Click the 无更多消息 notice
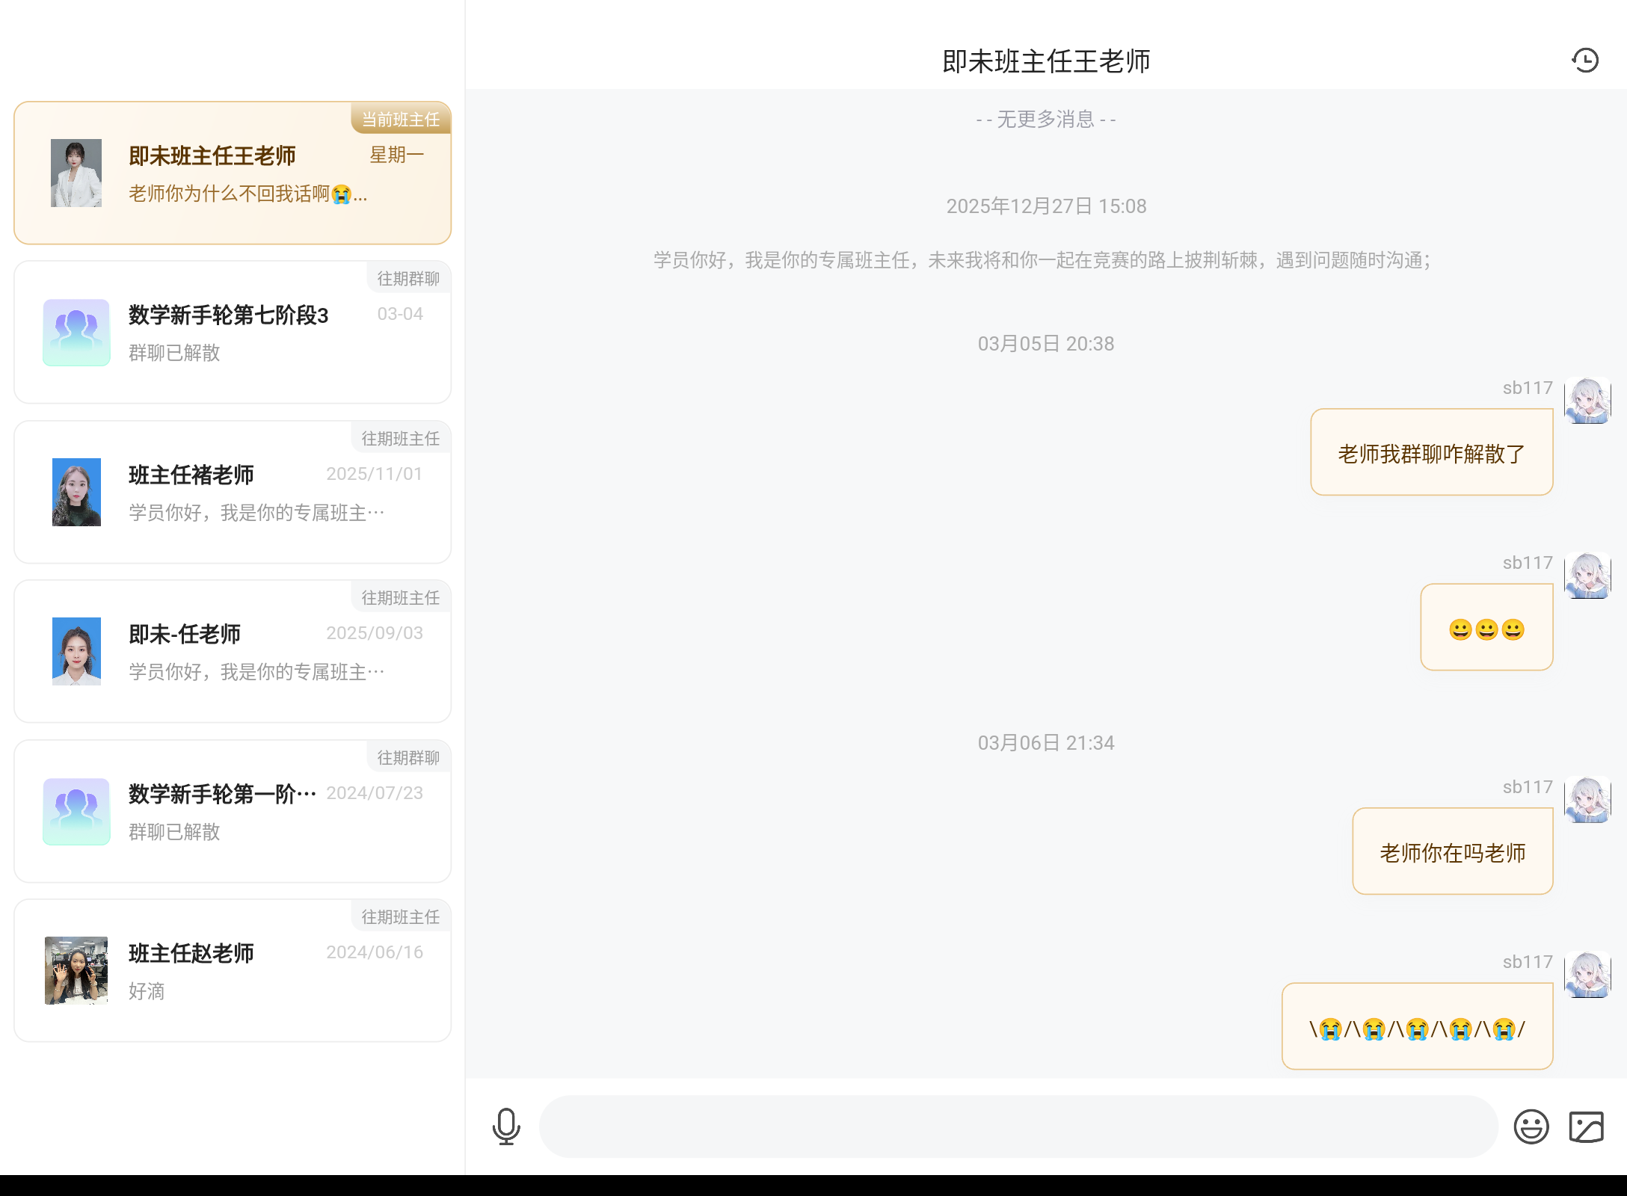Screen dimensions: 1627x1196 coord(1046,119)
